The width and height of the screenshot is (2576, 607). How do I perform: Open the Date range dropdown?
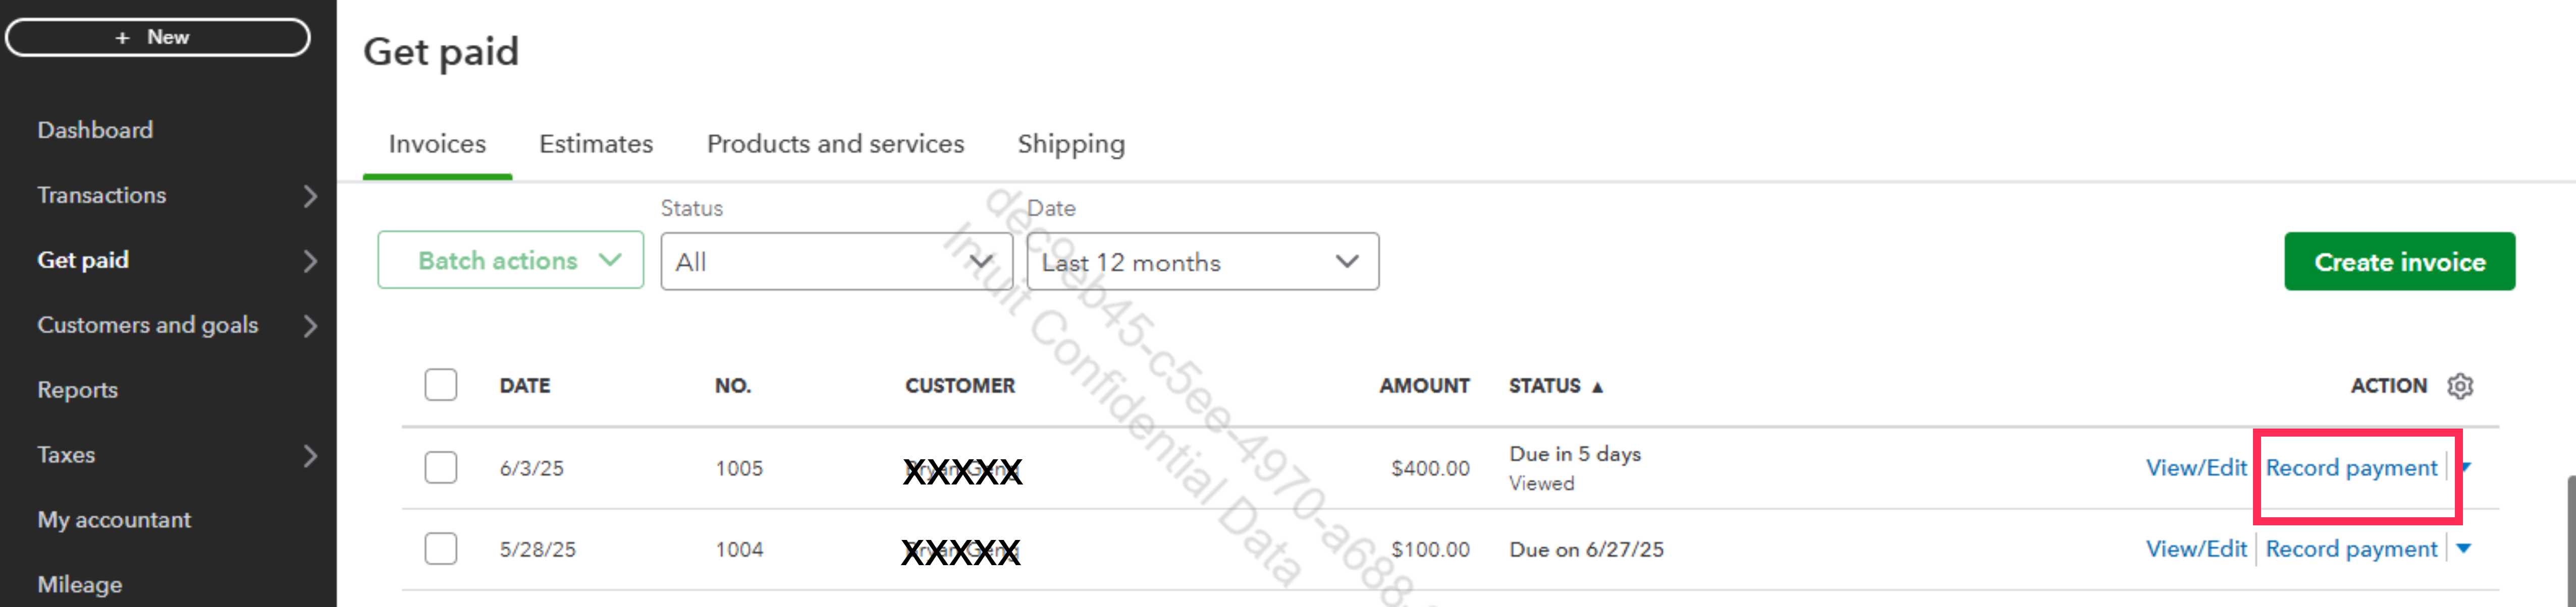click(x=1202, y=262)
